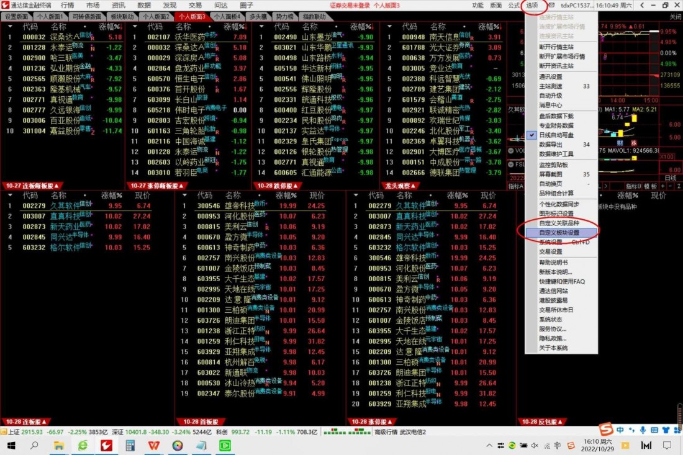
Task: Open the Calculator taskbar icon
Action: point(130,446)
